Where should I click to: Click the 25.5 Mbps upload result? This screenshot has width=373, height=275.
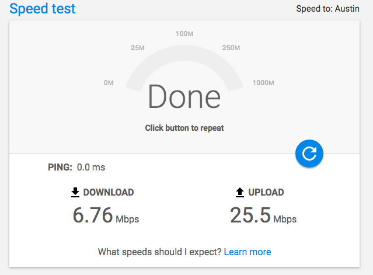(x=263, y=215)
